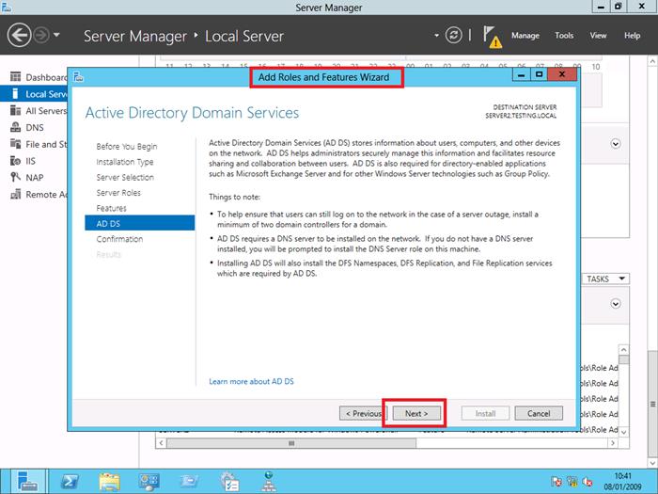Select the NAP role icon in the sidebar

pos(16,177)
